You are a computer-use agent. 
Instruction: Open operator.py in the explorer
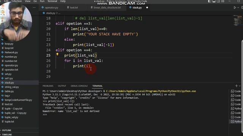point(11,65)
